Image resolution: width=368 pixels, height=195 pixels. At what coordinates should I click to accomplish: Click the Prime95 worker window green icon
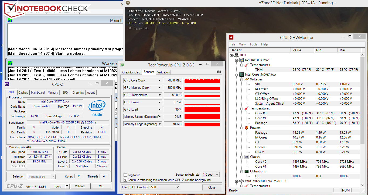[x=10, y=63]
